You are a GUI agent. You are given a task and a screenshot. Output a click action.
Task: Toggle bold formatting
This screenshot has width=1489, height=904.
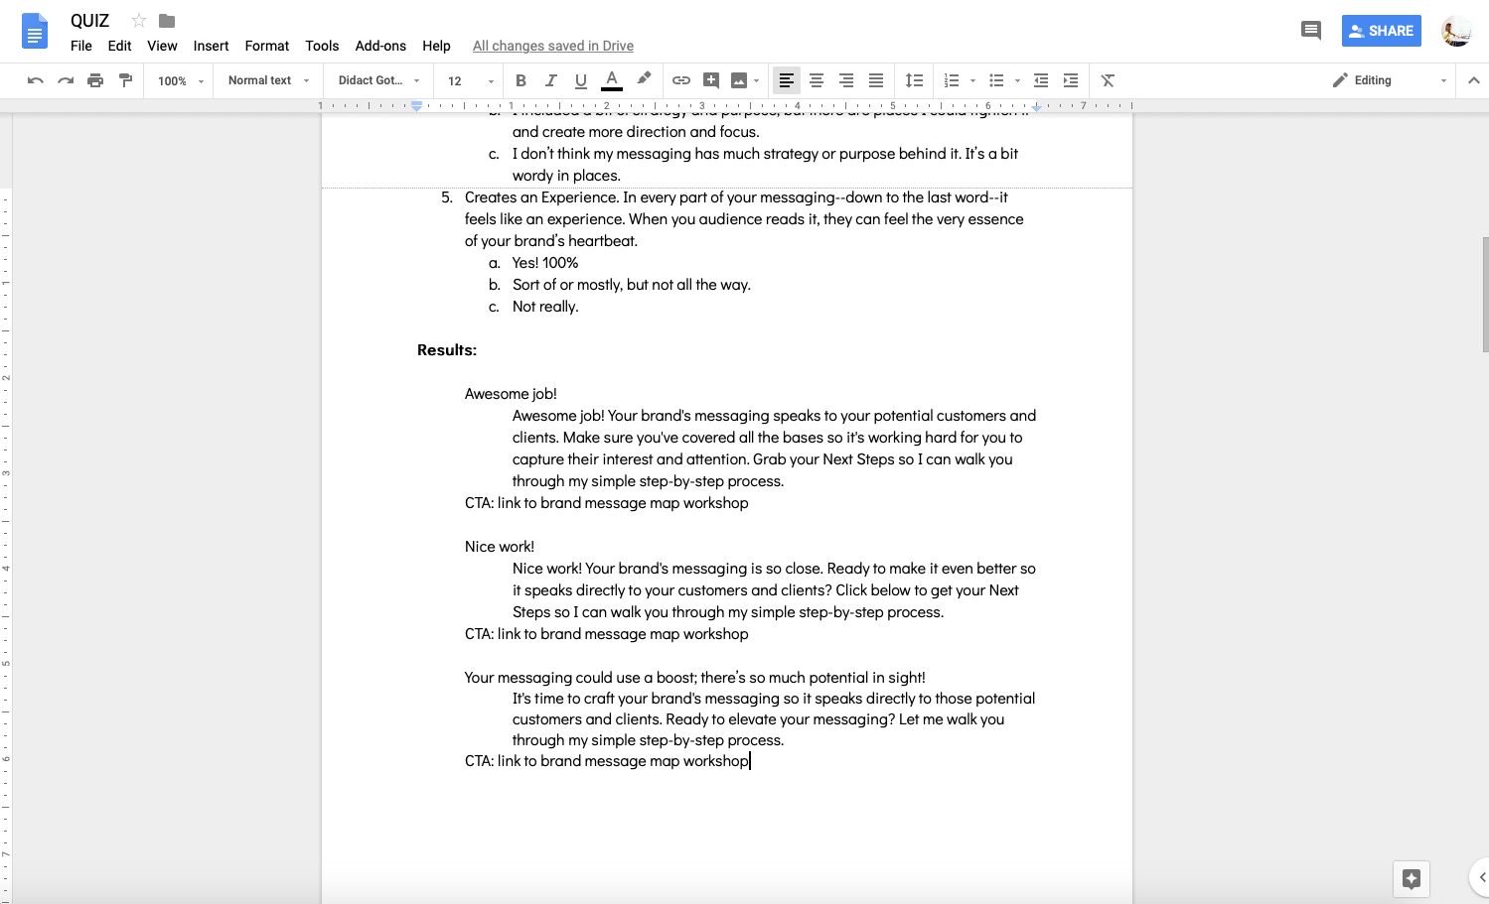[x=521, y=80]
